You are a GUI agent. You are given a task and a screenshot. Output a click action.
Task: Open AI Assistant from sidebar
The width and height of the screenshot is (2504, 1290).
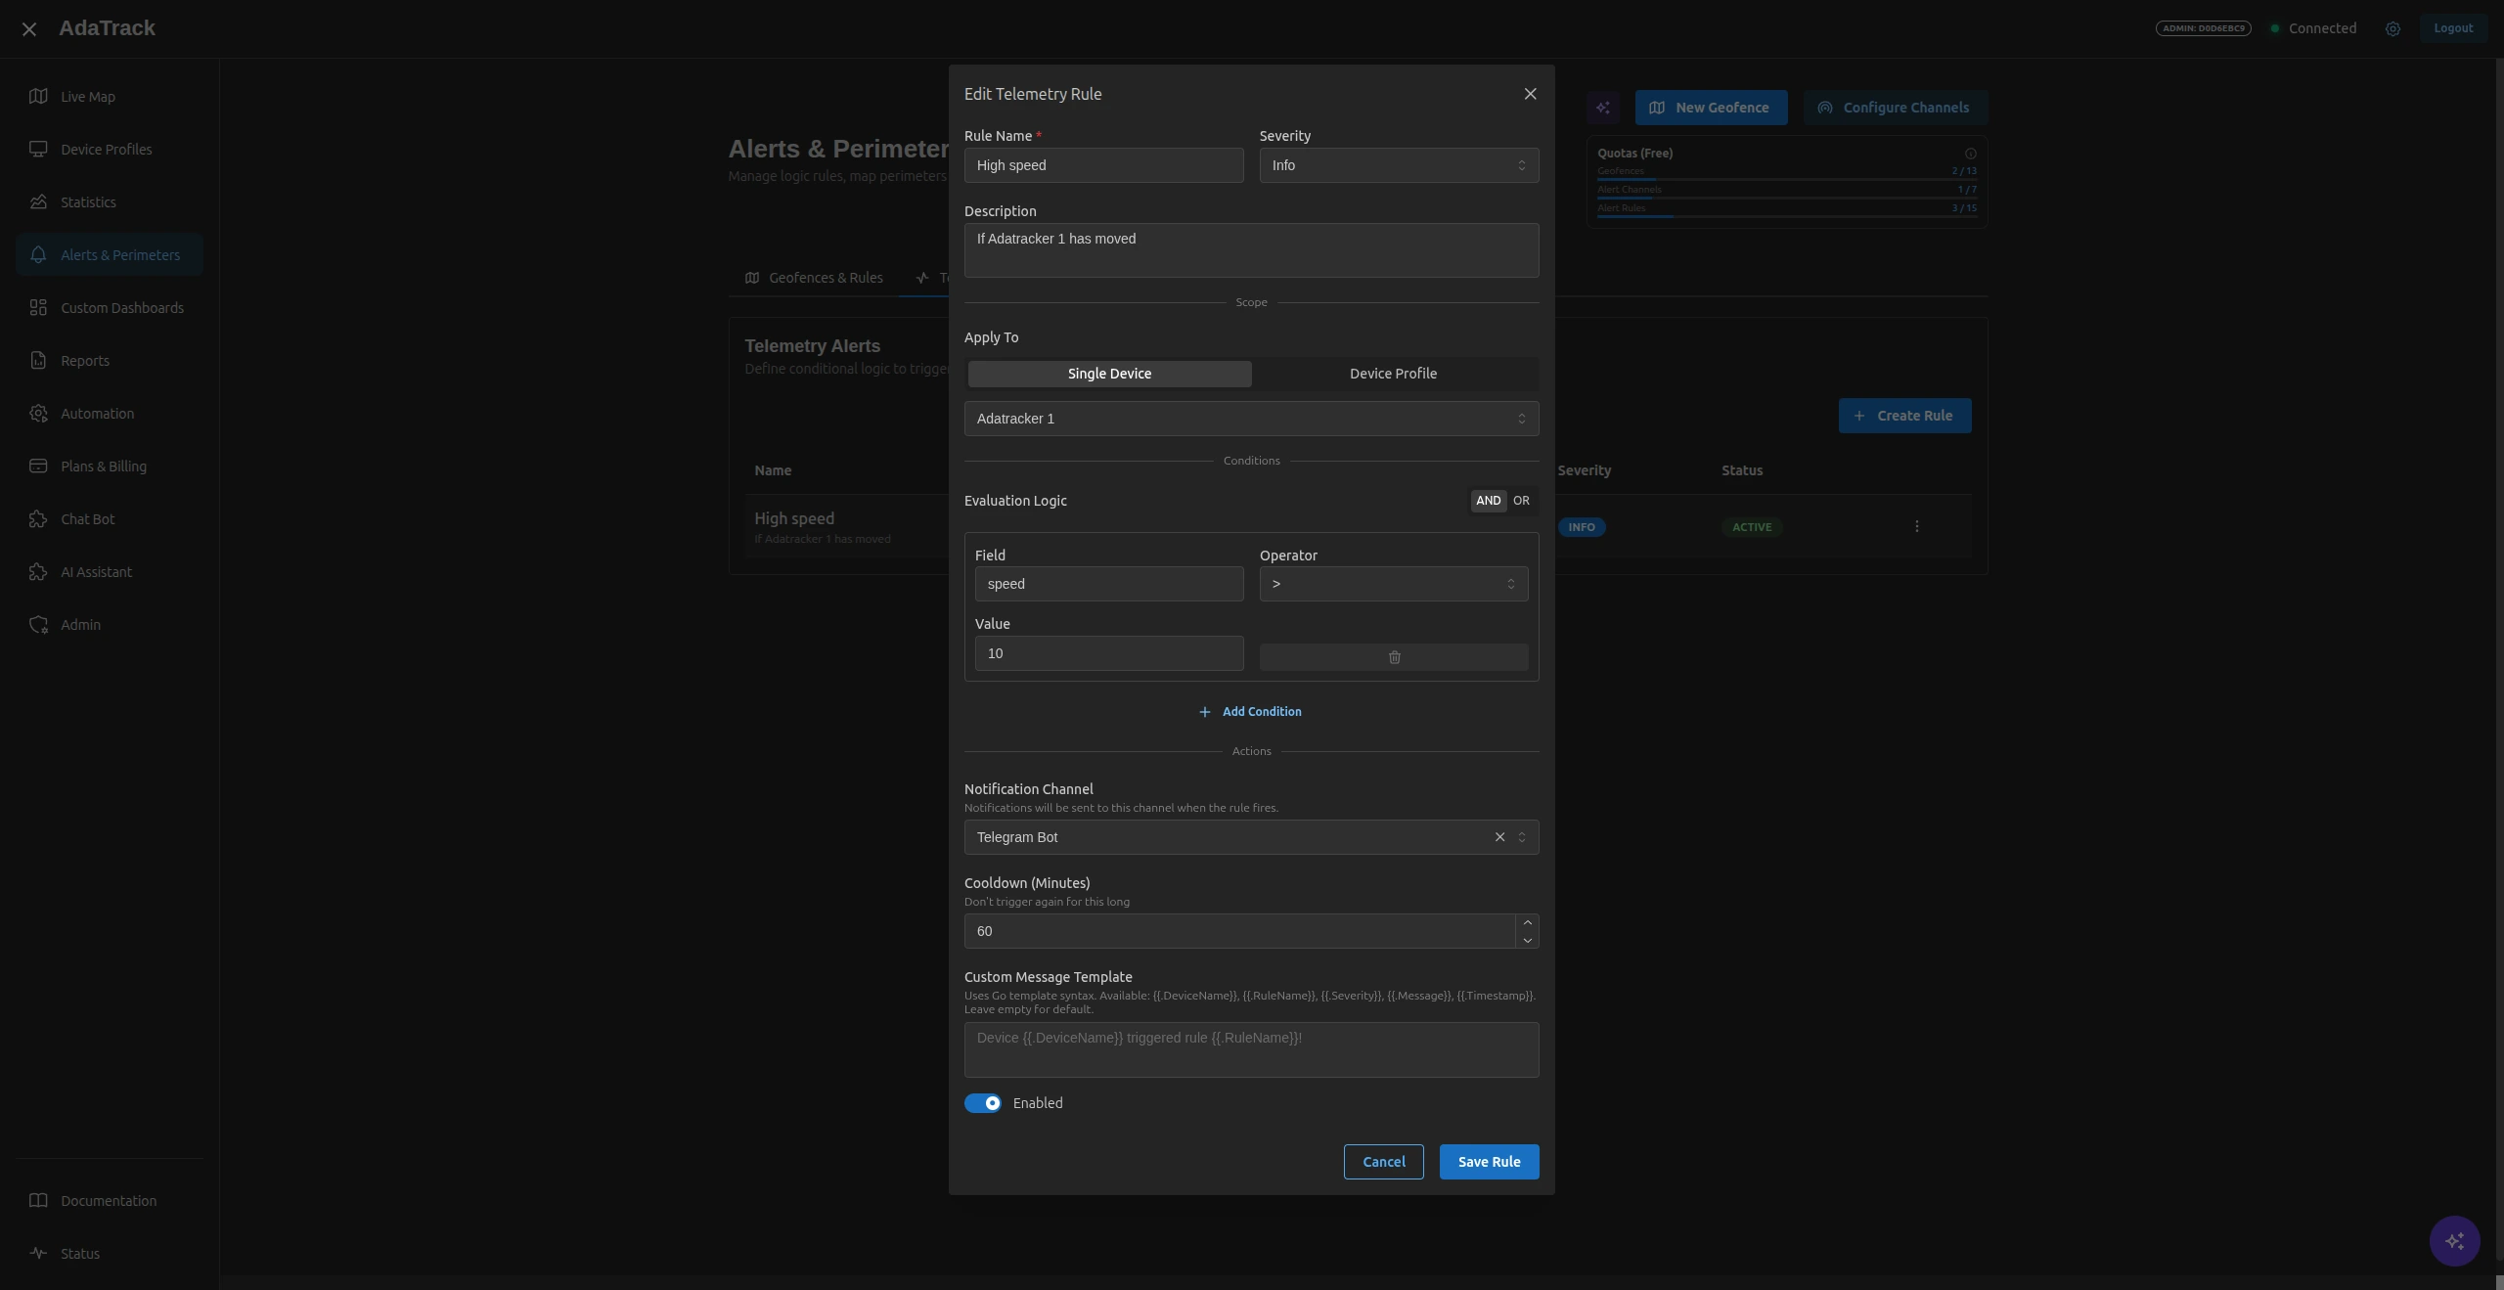pyautogui.click(x=109, y=572)
